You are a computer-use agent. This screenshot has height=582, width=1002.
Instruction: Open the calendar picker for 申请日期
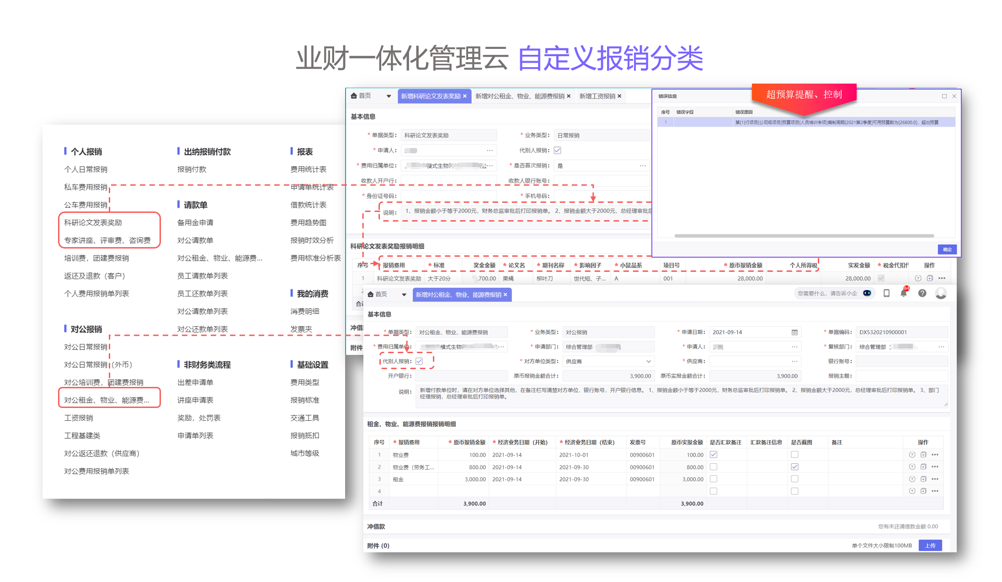pyautogui.click(x=794, y=332)
